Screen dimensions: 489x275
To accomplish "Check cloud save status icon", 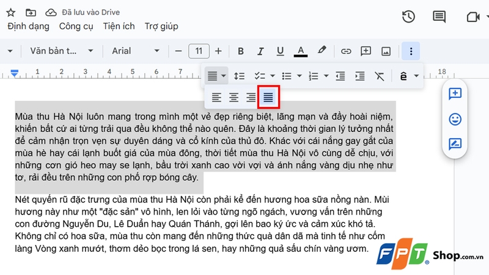I will 51,12.
